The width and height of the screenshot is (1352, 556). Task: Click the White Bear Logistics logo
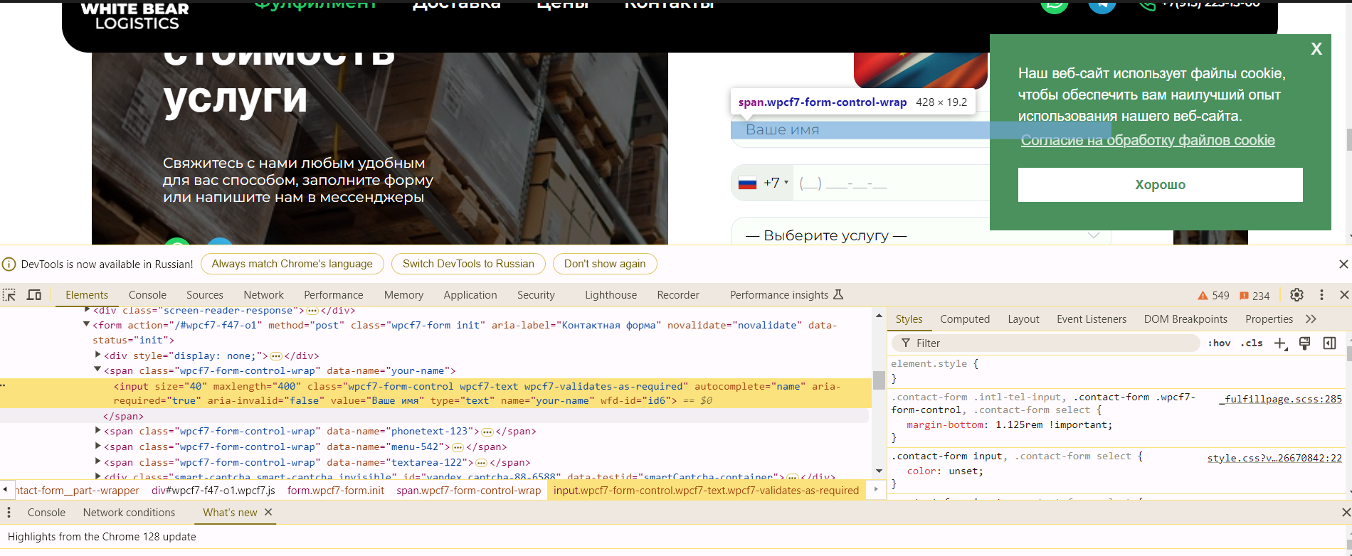[x=135, y=16]
